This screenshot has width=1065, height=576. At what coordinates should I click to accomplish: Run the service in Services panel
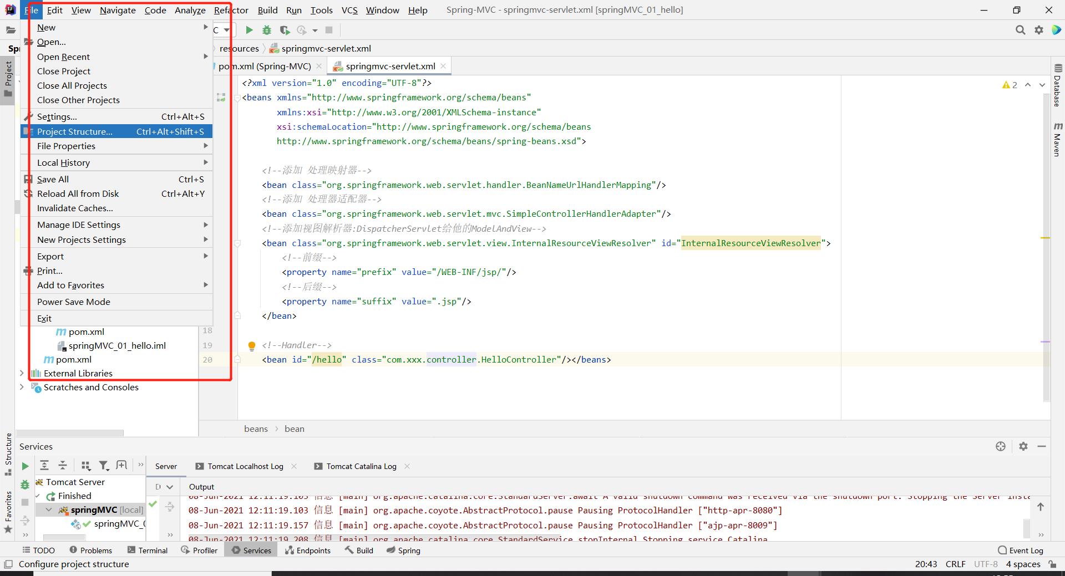pos(25,466)
